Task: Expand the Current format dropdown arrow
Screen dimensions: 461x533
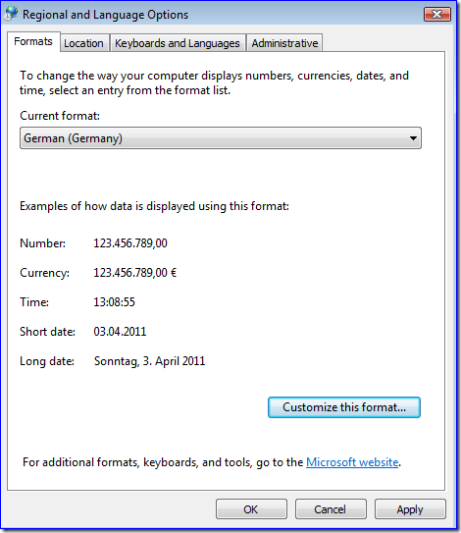Action: click(413, 138)
